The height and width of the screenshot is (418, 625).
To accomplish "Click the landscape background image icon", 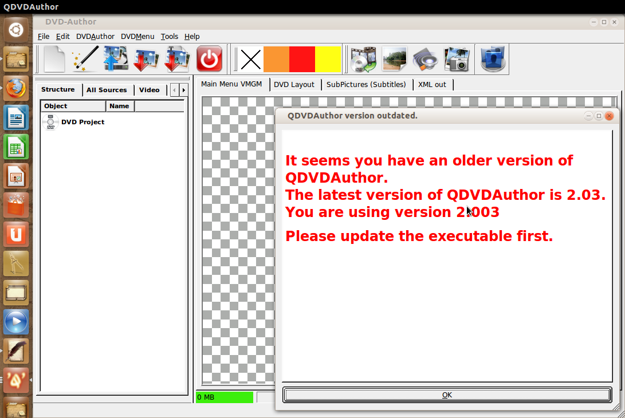I will (x=394, y=60).
